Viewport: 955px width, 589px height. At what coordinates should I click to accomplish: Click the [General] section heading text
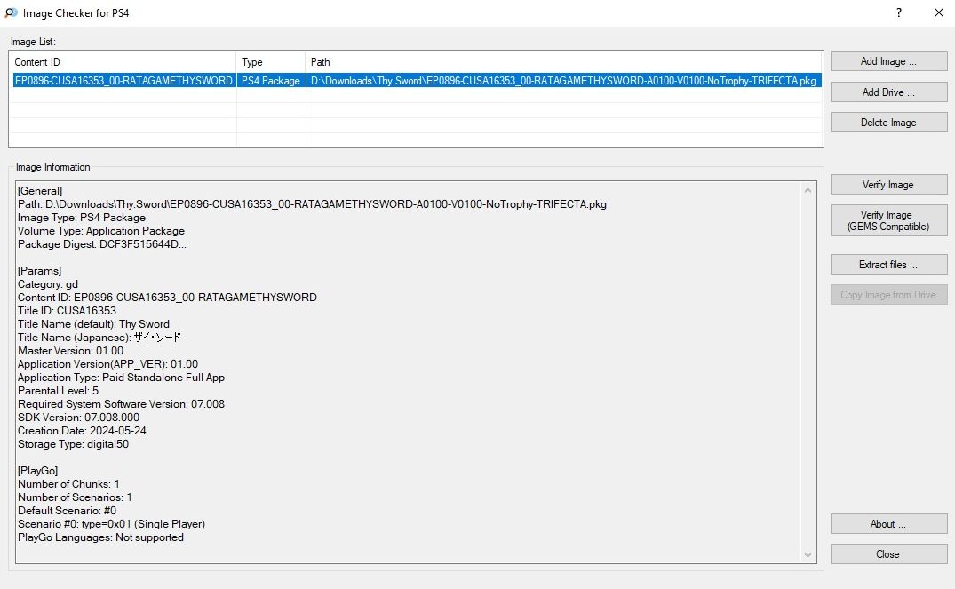pyautogui.click(x=40, y=191)
